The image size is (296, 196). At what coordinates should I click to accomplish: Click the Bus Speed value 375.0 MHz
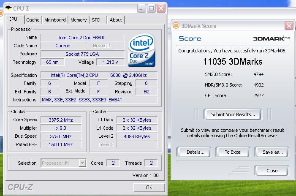61,136
